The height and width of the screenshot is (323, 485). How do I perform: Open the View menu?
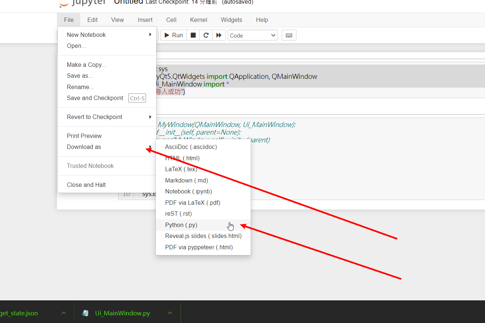pos(118,20)
